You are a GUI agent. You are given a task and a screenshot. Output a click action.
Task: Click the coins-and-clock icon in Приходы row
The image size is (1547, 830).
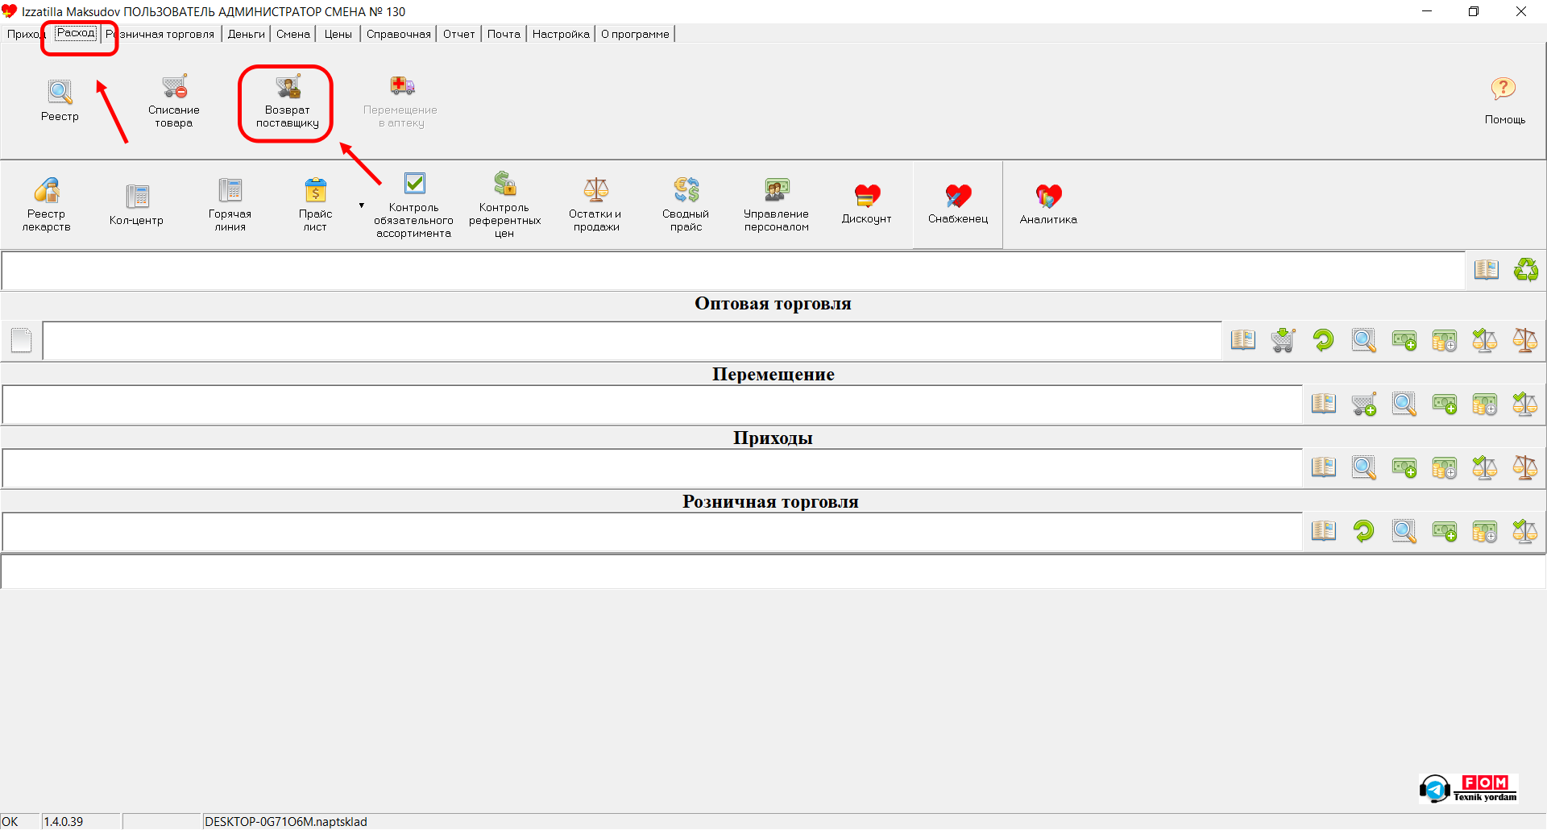click(1445, 467)
